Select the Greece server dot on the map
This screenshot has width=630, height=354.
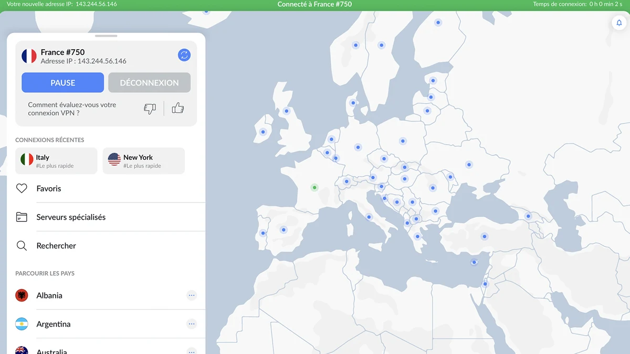pos(418,237)
